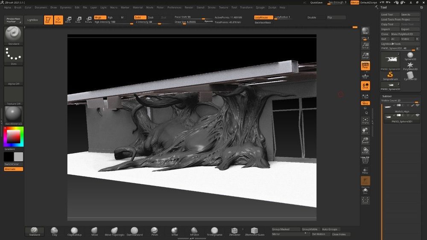Select the Cylinder3D tool
The image size is (427, 240).
410,76
